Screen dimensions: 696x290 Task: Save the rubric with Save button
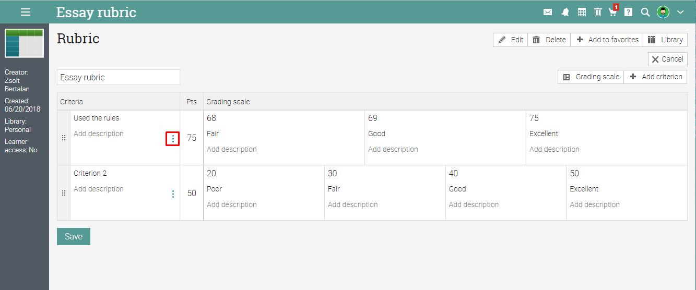tap(74, 236)
